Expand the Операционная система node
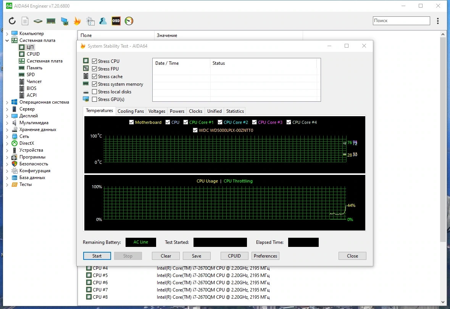This screenshot has height=309, width=450. (7, 102)
